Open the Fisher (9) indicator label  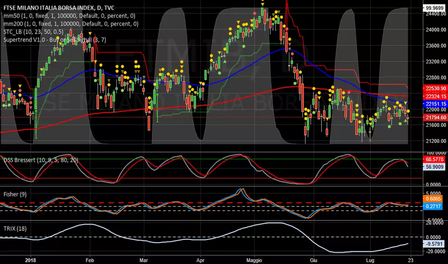pyautogui.click(x=15, y=194)
